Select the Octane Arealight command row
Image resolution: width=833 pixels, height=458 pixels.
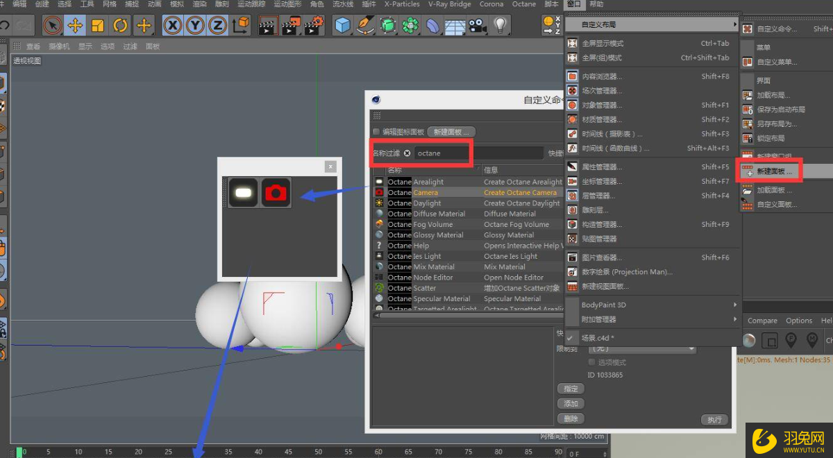pos(468,182)
